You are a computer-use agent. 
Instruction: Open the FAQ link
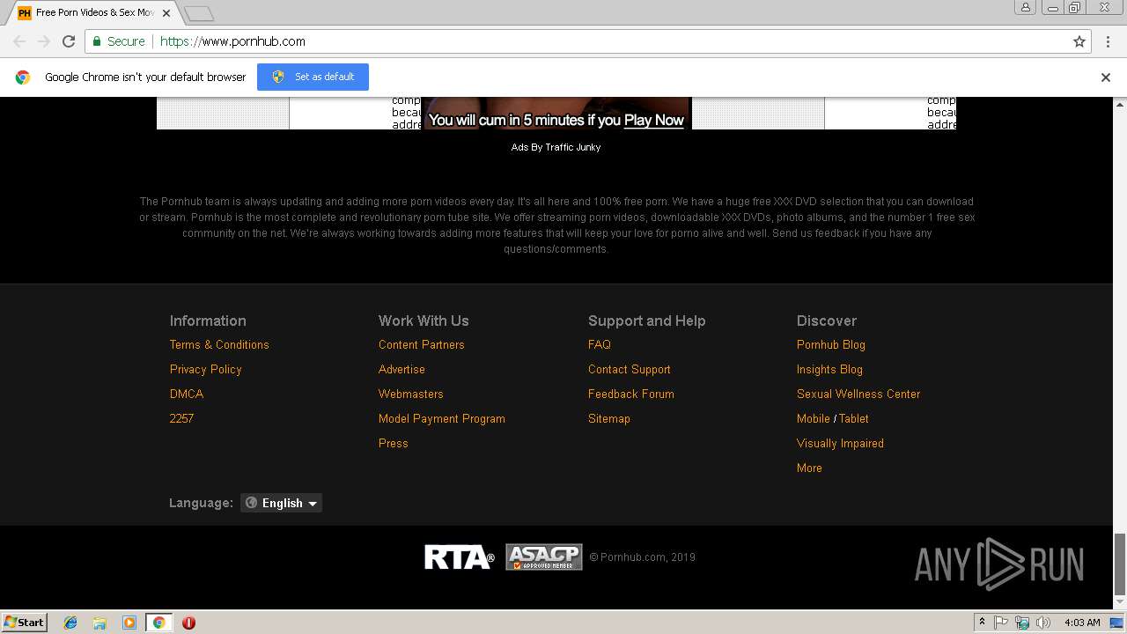[x=600, y=344]
